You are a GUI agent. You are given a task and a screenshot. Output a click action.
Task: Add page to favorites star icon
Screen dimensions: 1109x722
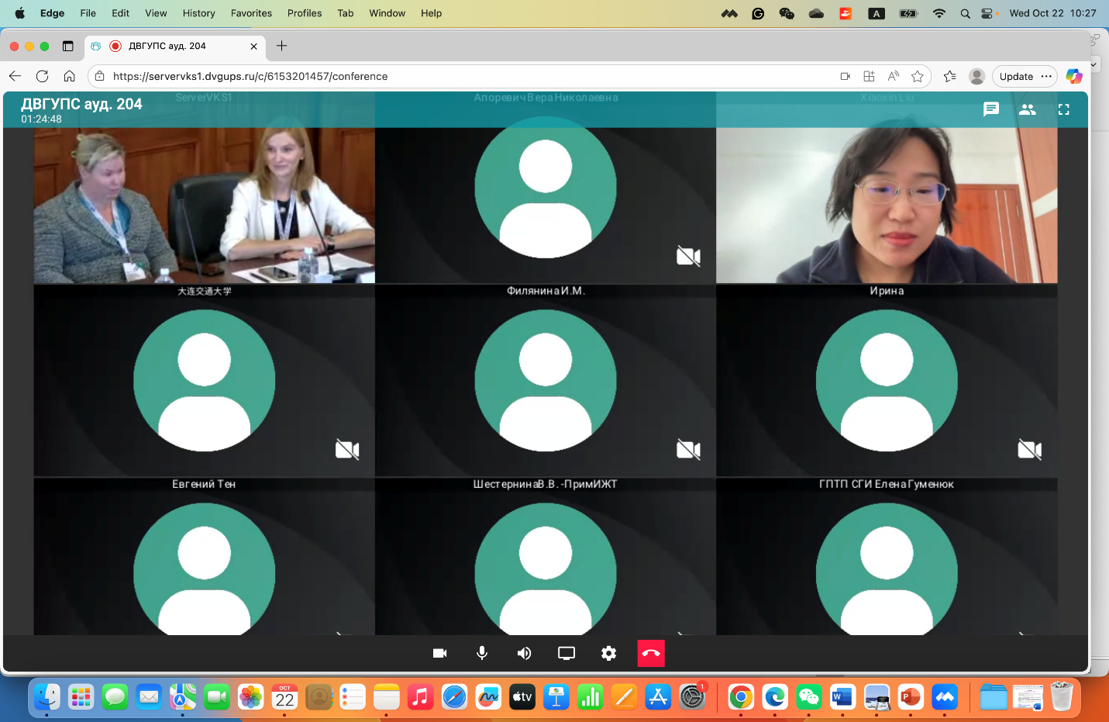pos(918,76)
